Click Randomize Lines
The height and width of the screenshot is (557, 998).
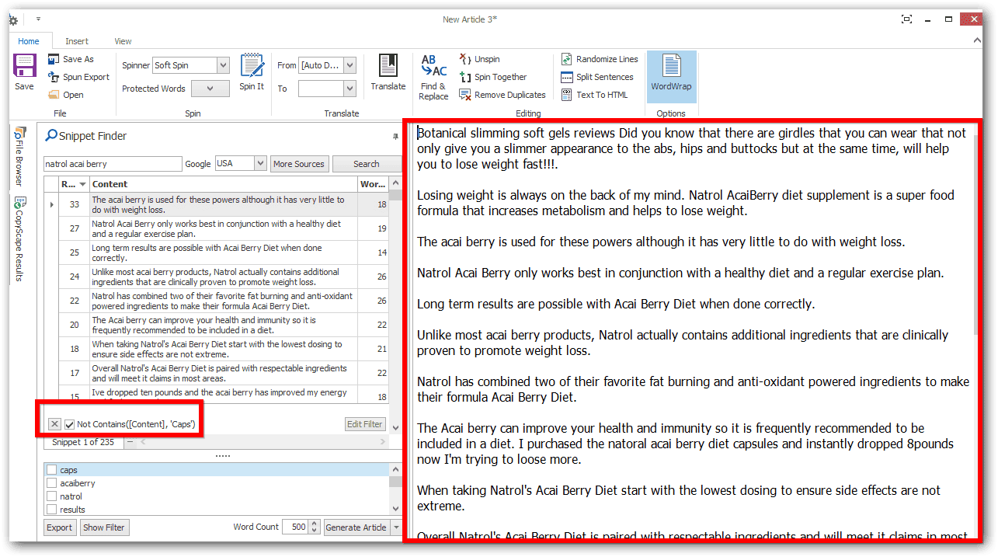(x=600, y=59)
